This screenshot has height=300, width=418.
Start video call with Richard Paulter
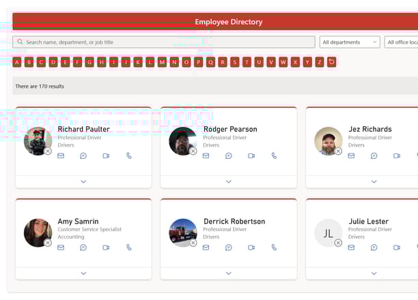pyautogui.click(x=106, y=155)
